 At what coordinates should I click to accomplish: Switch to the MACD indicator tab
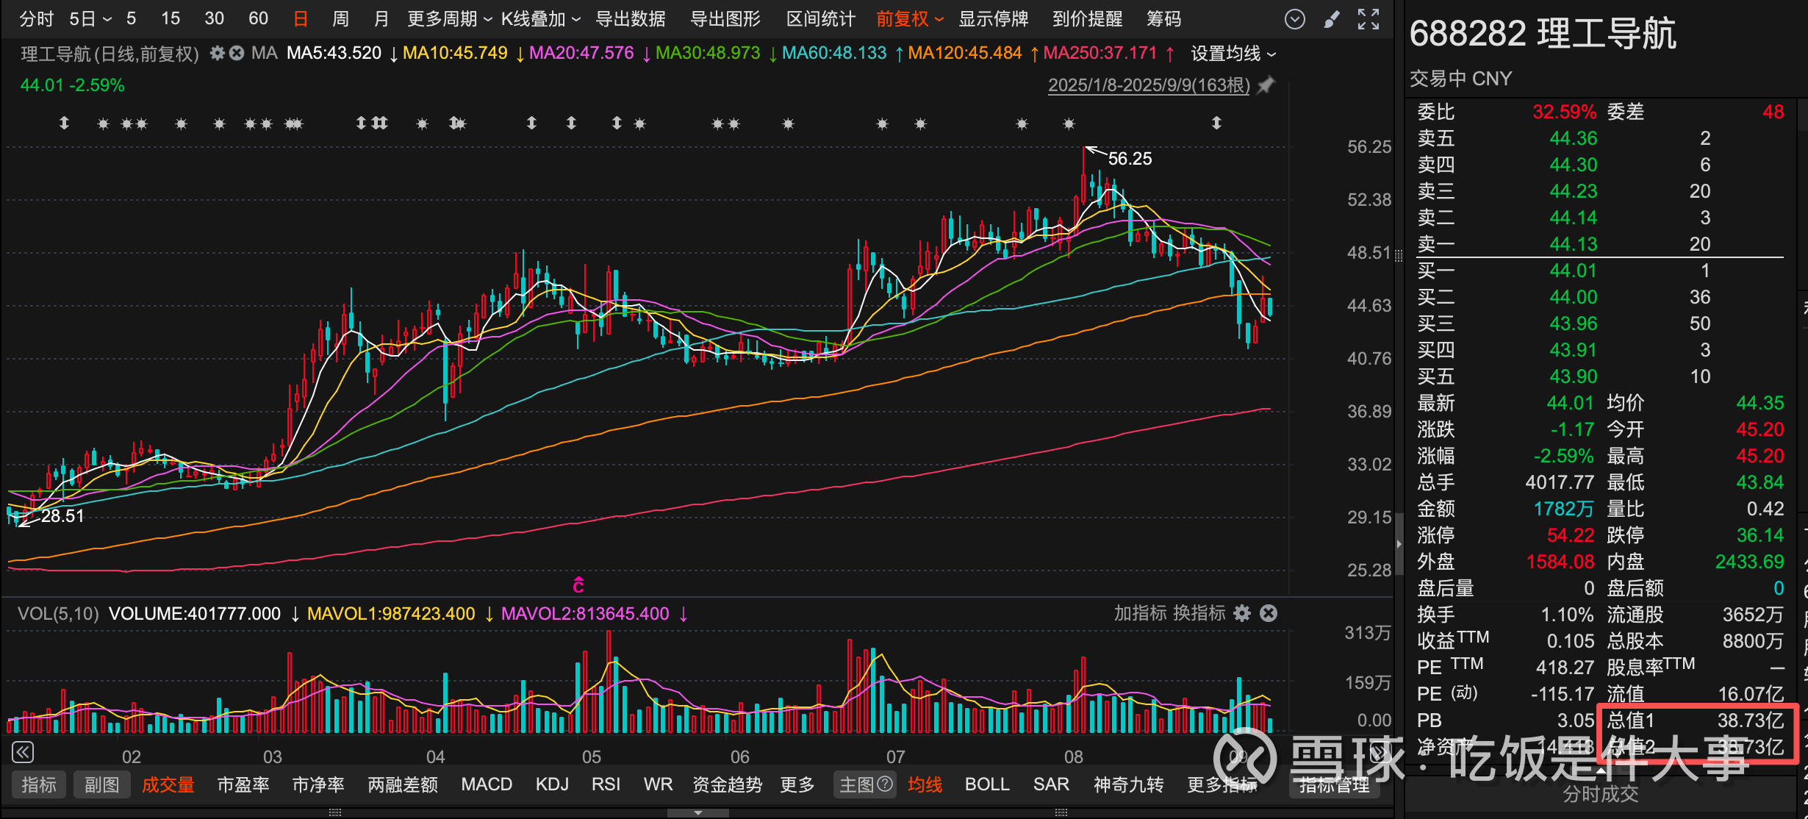pos(486,784)
